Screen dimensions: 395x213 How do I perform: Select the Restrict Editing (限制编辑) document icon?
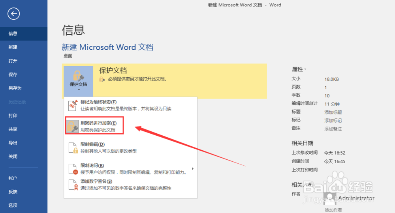pos(73,148)
